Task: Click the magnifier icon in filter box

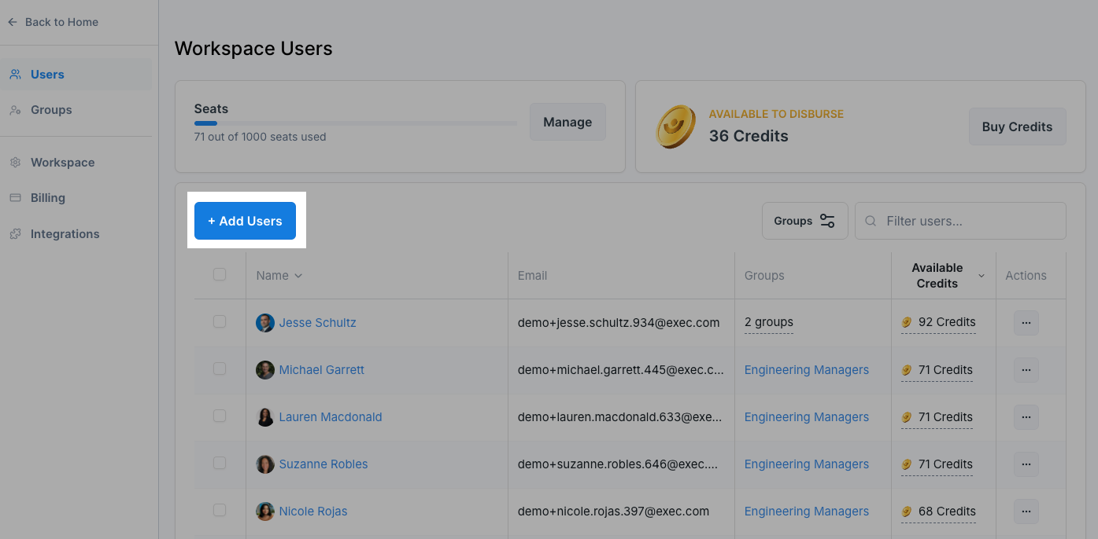Action: point(871,222)
